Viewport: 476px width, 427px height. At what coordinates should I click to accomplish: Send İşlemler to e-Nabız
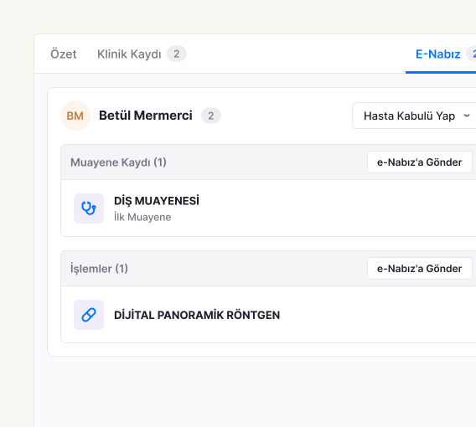(x=419, y=269)
